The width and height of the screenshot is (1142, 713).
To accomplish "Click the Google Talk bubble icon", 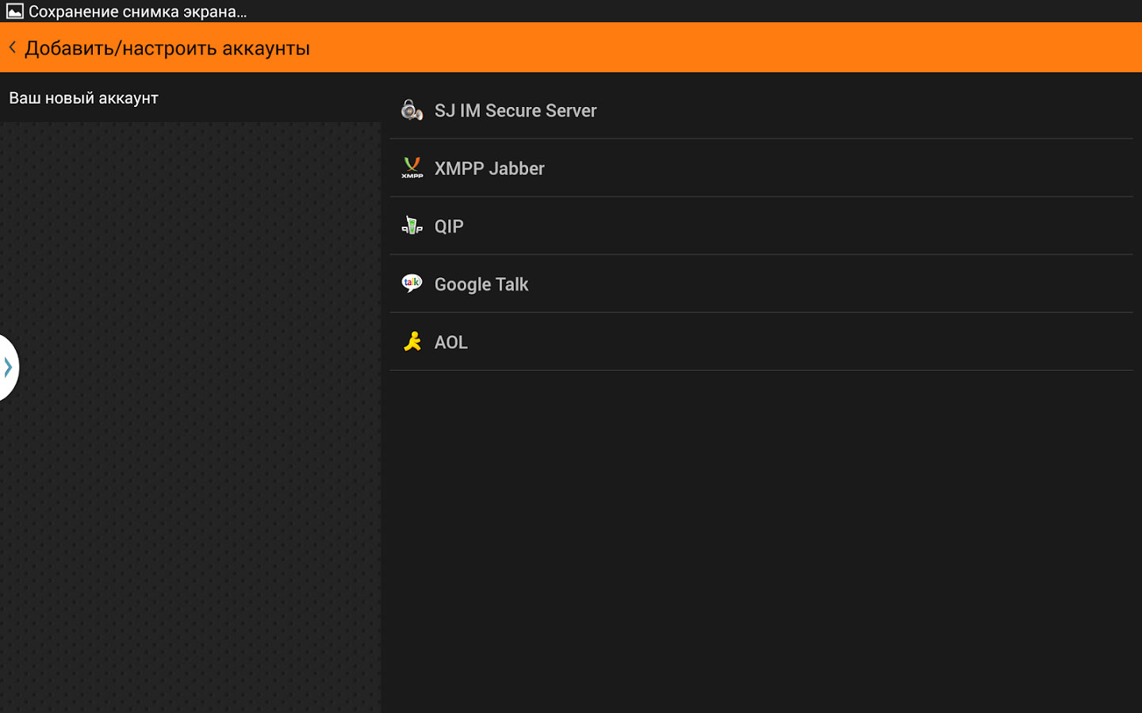I will (x=412, y=284).
